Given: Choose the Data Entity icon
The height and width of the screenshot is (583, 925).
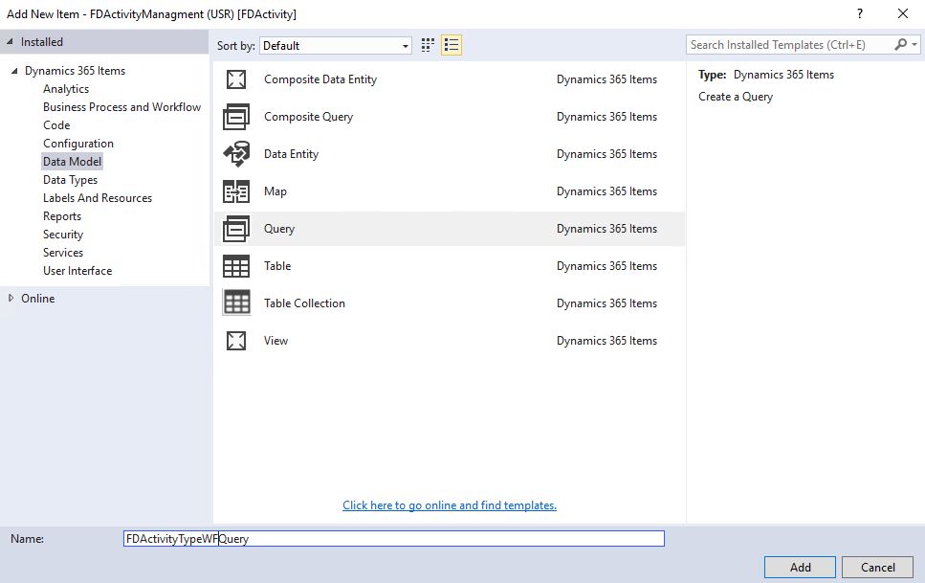Looking at the screenshot, I should [236, 153].
